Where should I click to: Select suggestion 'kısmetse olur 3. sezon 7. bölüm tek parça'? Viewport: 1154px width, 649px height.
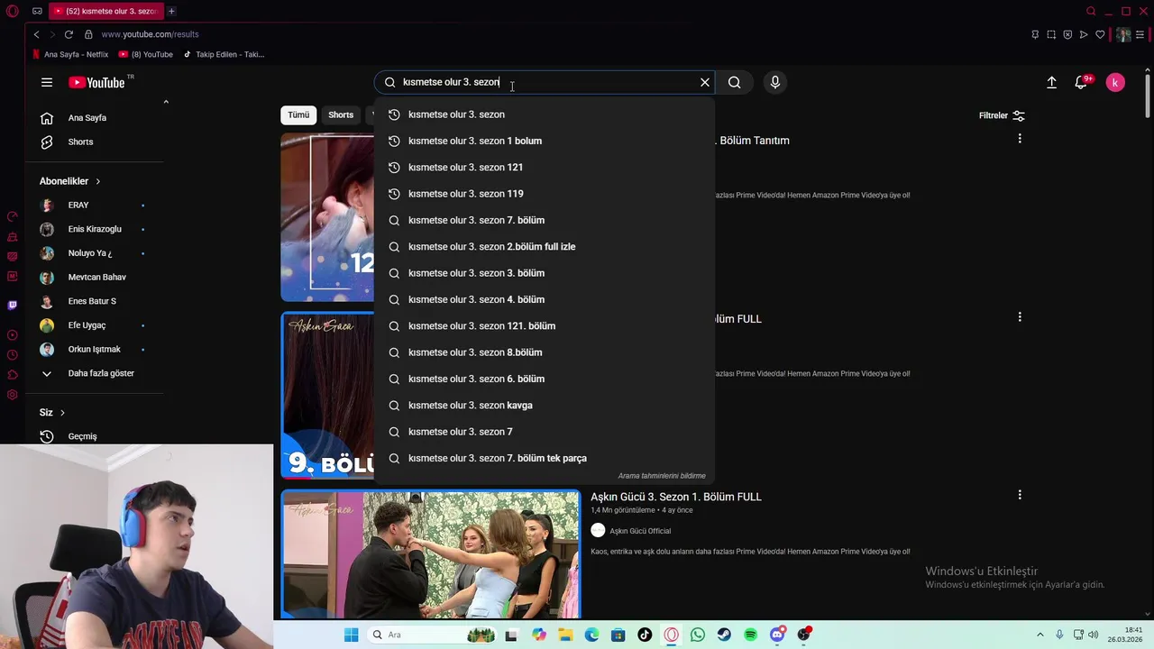pyautogui.click(x=545, y=458)
